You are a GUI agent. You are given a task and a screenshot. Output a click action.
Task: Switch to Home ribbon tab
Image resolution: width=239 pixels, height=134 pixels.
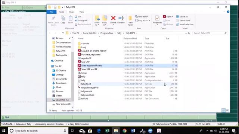coord(61,12)
